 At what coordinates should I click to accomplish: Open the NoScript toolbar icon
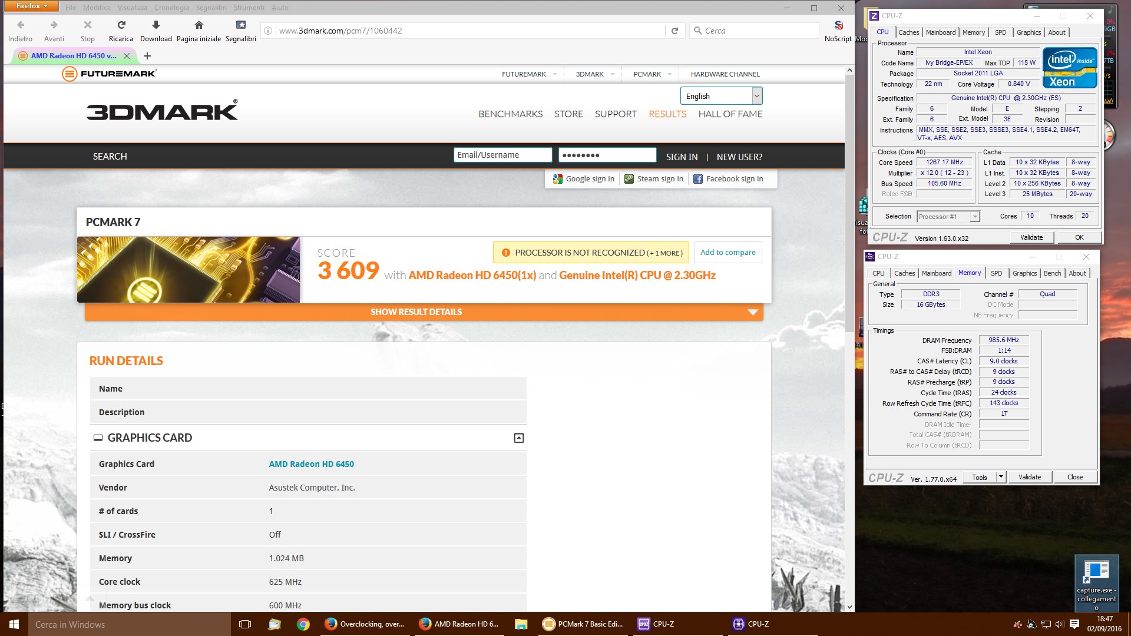839,25
